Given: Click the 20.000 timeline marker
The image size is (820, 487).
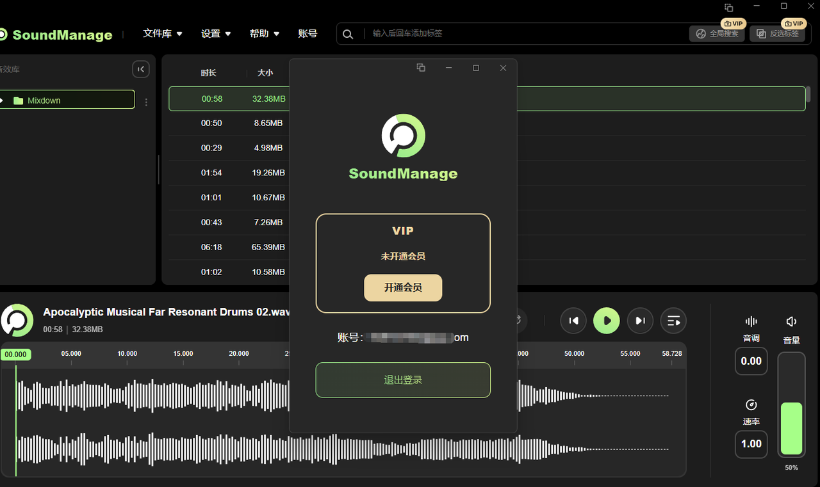Looking at the screenshot, I should coord(239,353).
